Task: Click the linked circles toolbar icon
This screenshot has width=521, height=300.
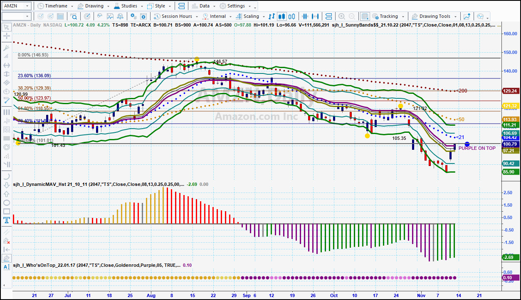Action: [120, 17]
